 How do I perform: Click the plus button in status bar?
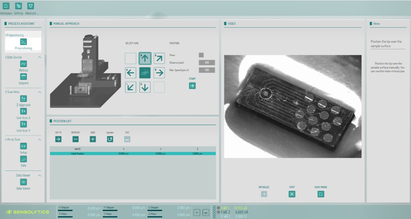coord(197,213)
